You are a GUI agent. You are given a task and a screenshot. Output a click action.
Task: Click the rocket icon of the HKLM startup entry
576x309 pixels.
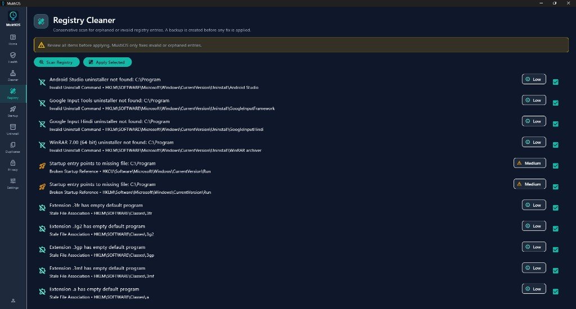coord(42,187)
